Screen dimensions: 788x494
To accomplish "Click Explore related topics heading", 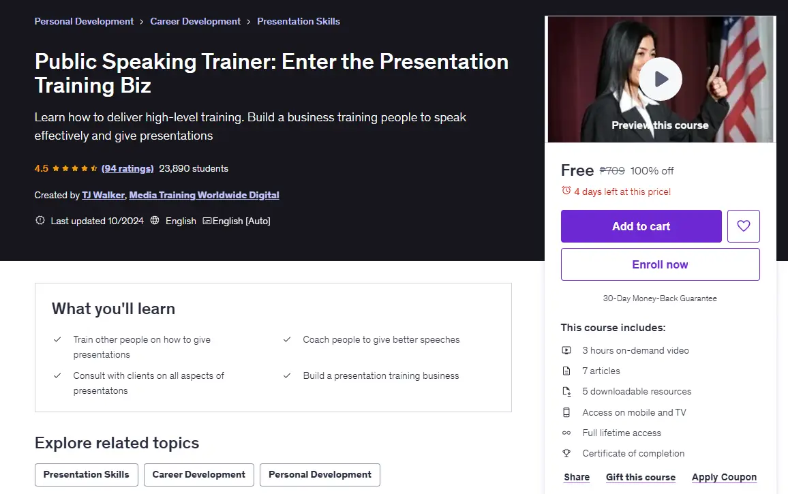I will click(x=117, y=443).
